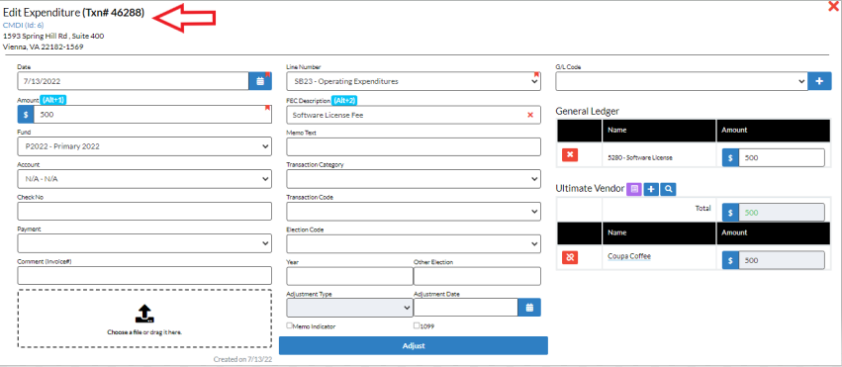Toggle the 1099 checkbox
Image resolution: width=842 pixels, height=367 pixels.
(417, 325)
